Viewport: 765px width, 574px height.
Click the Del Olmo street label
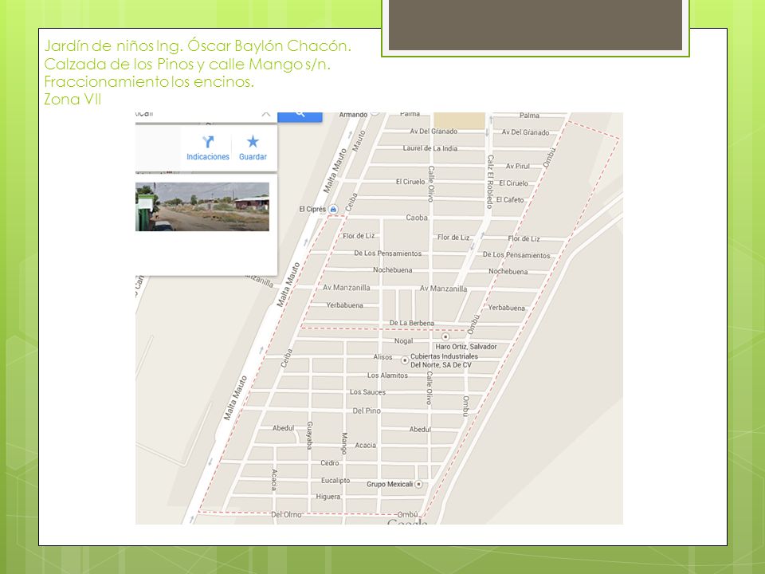click(286, 515)
